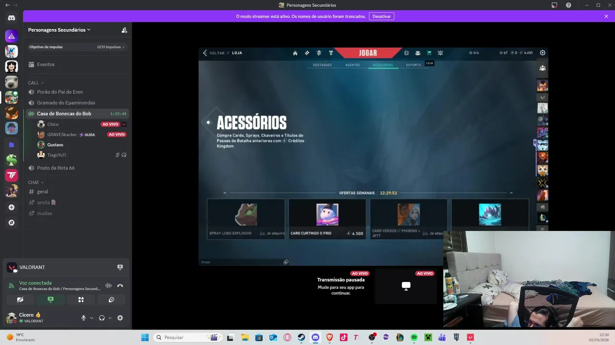Dismiss the streamer mode banner
The image size is (615, 345).
606,16
